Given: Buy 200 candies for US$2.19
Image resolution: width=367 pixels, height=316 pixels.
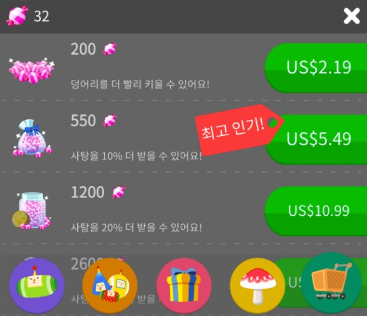Looking at the screenshot, I should [316, 68].
